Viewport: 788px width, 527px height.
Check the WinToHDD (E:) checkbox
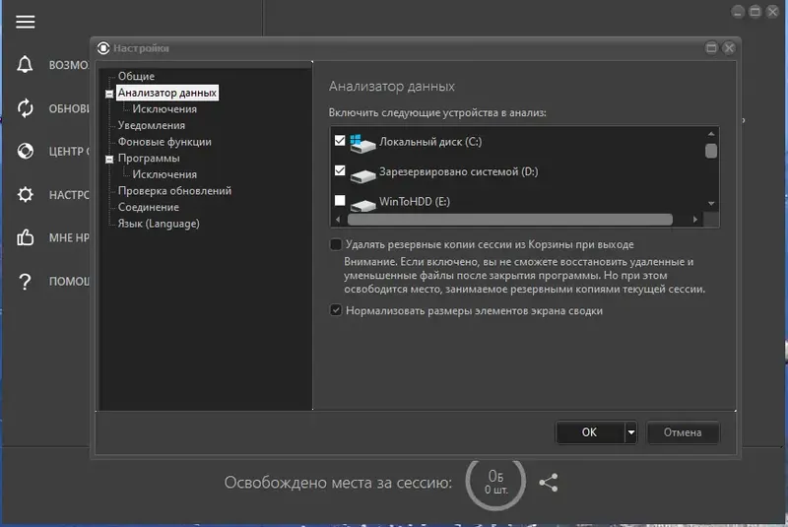pyautogui.click(x=340, y=200)
